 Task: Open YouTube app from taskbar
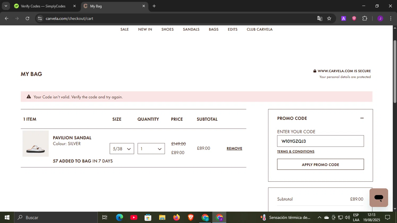[134, 217]
